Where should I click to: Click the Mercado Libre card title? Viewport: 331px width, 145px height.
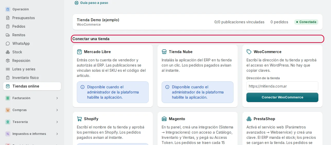pos(97,52)
